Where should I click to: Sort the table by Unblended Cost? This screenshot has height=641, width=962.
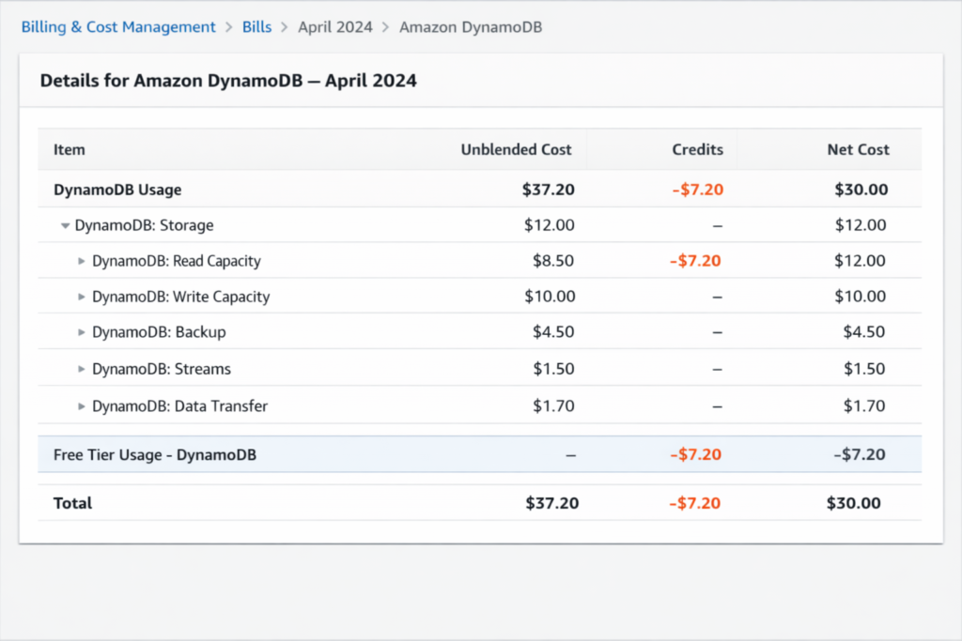pyautogui.click(x=516, y=149)
